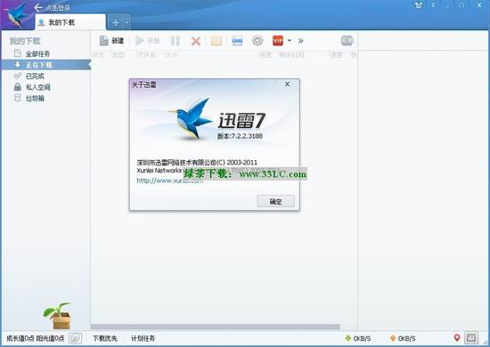Click the horizontal scrollbar under task list

tap(216, 327)
